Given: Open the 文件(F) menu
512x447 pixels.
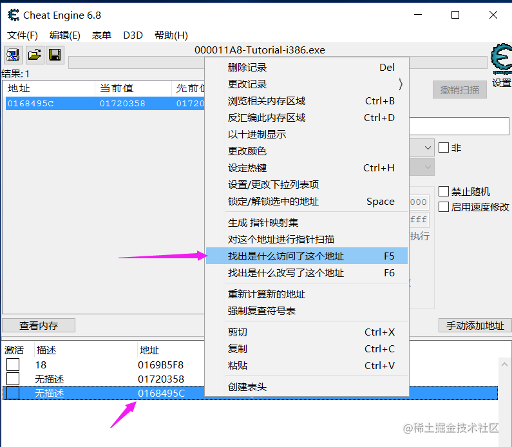Looking at the screenshot, I should click(x=22, y=35).
